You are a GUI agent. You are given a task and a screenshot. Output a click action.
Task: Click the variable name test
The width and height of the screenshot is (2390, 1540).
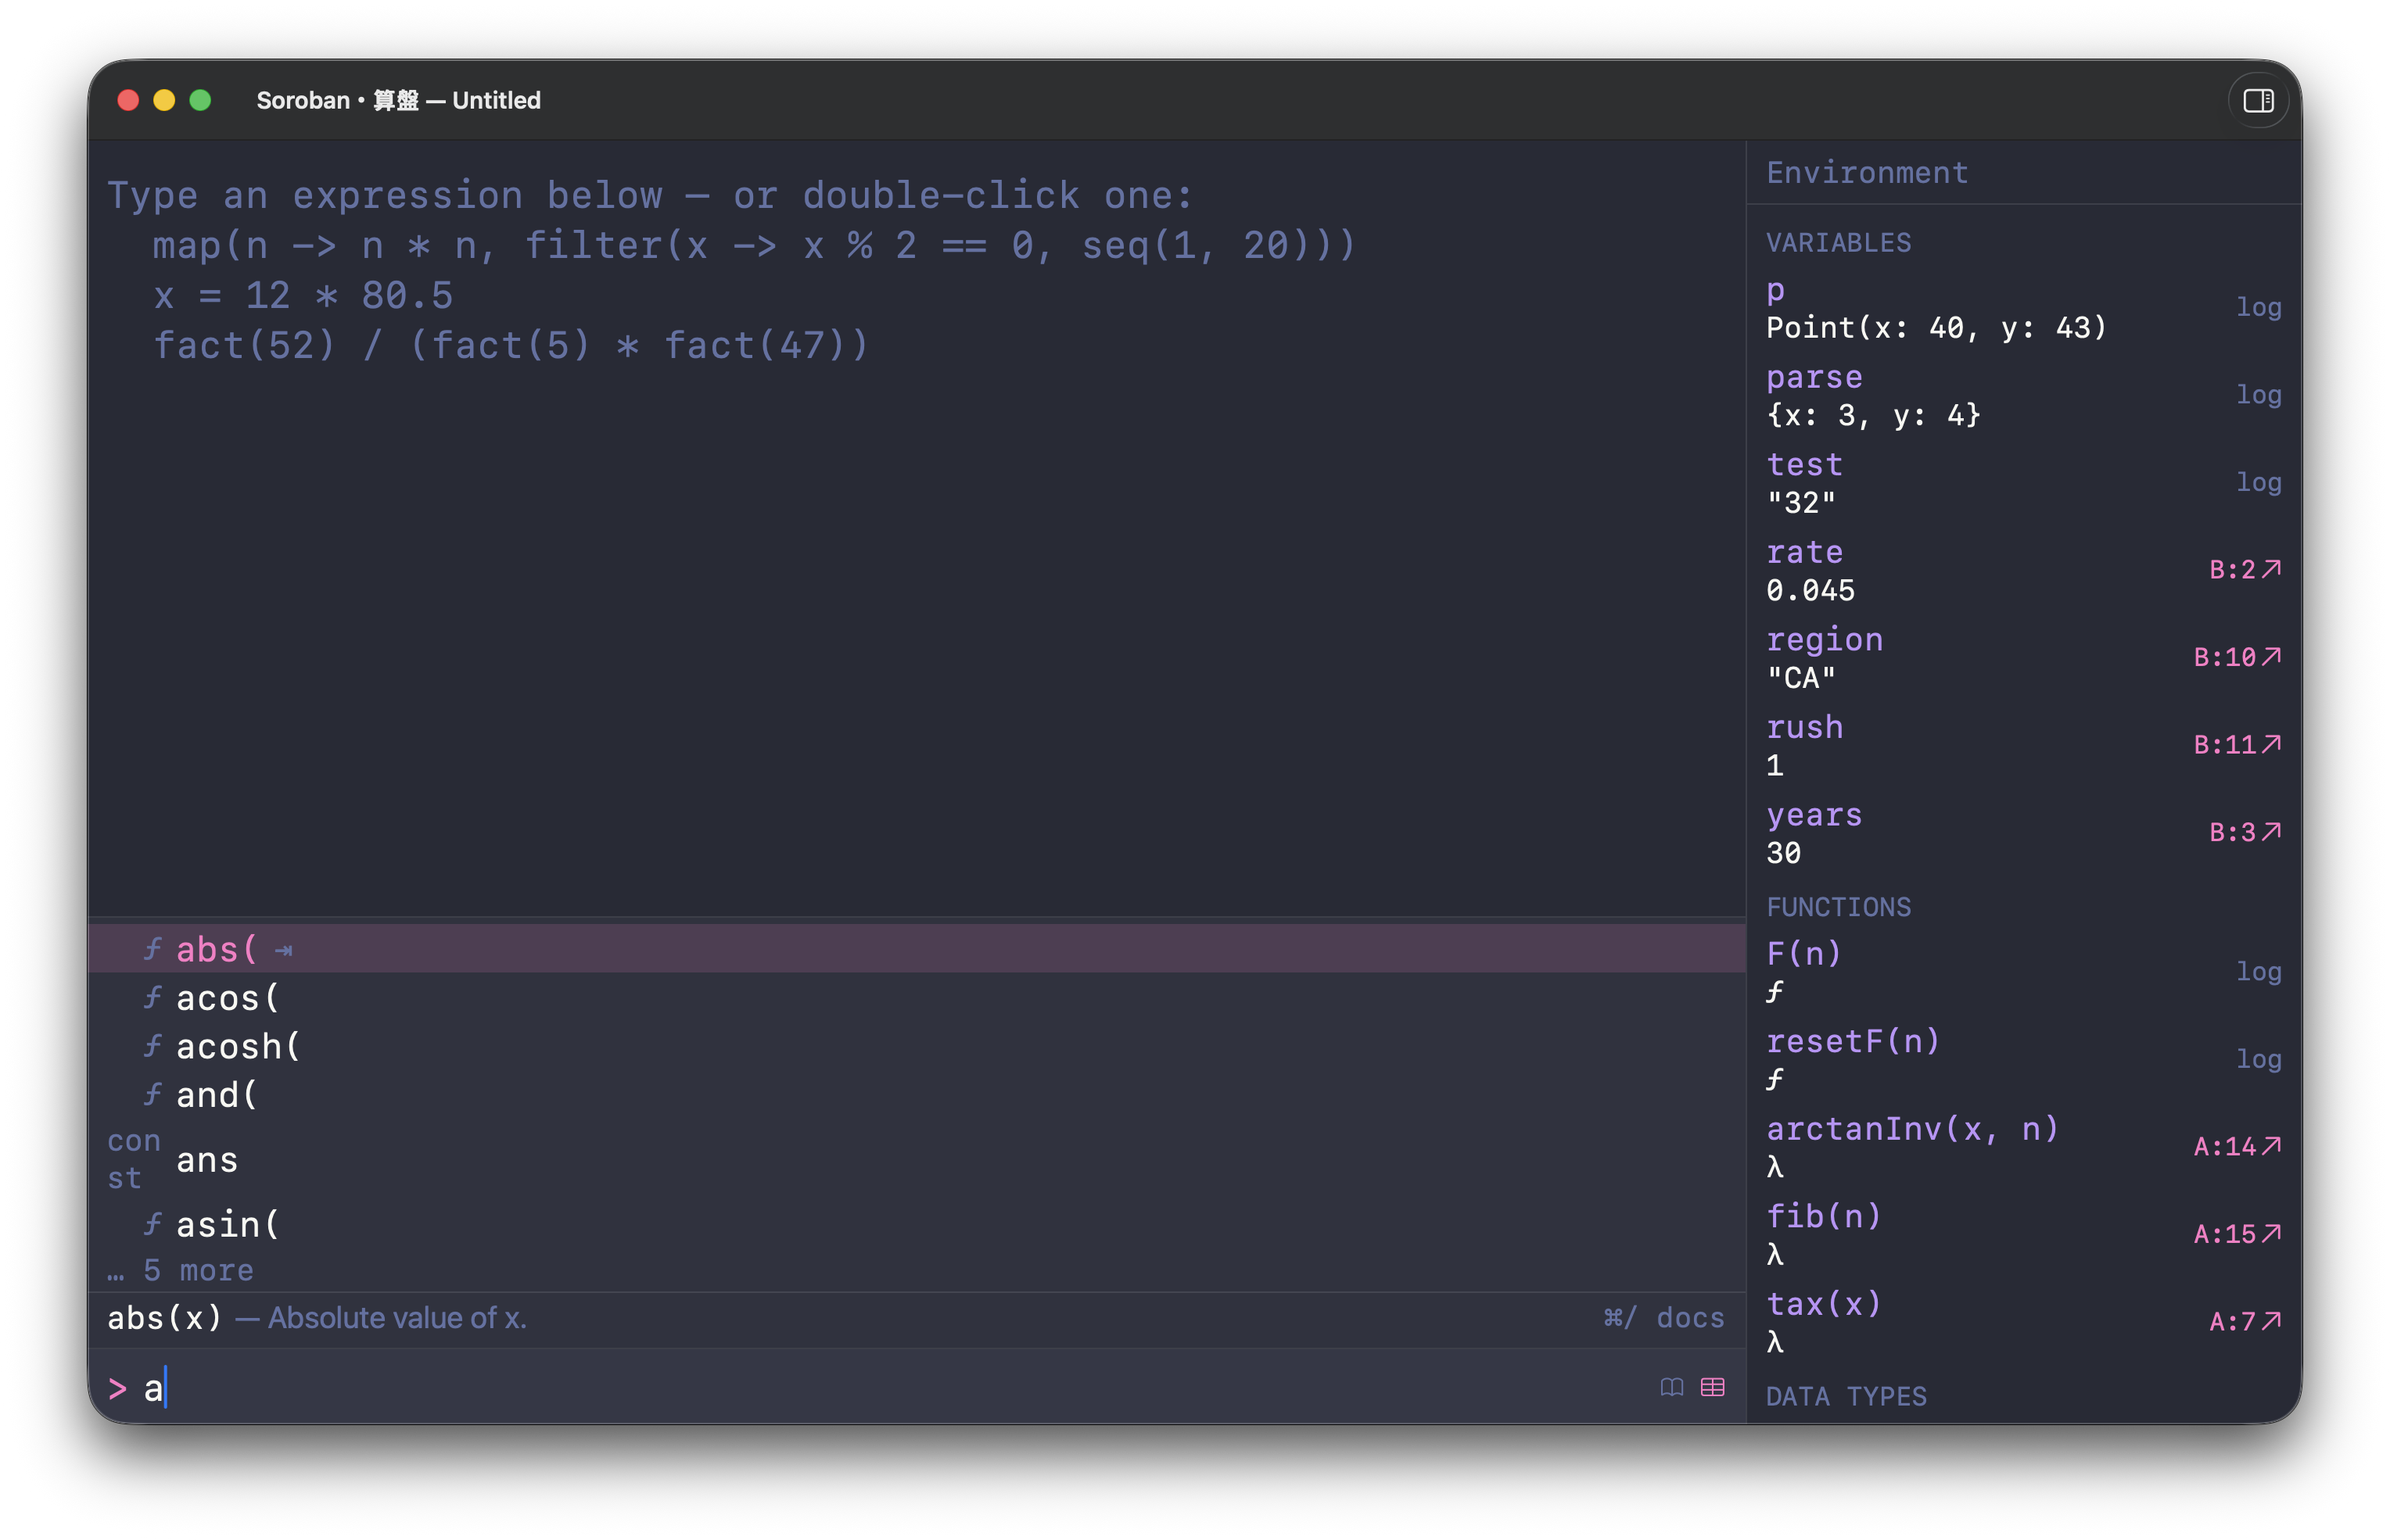[1803, 464]
